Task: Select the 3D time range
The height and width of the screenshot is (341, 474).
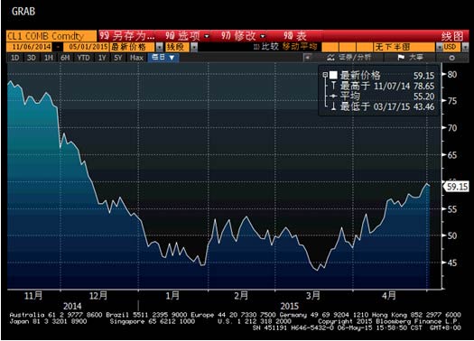Action: click(x=32, y=58)
